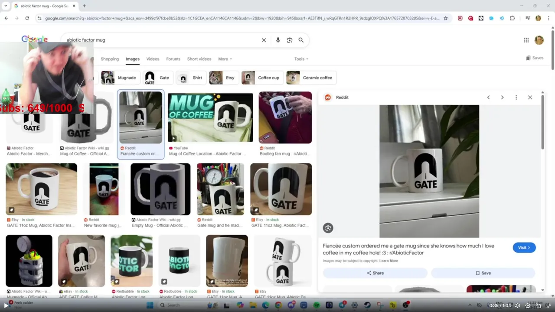Submit search with the magnifying glass icon

(301, 40)
